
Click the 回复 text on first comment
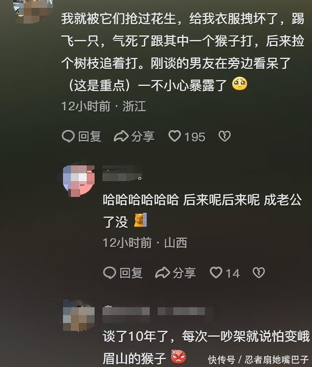[90, 136]
